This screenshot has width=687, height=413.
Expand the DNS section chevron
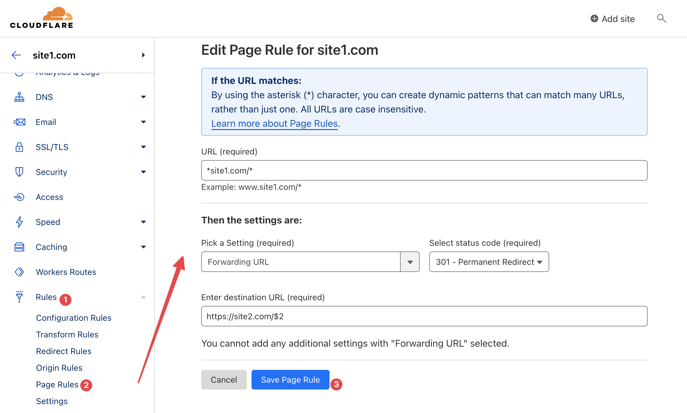click(143, 97)
